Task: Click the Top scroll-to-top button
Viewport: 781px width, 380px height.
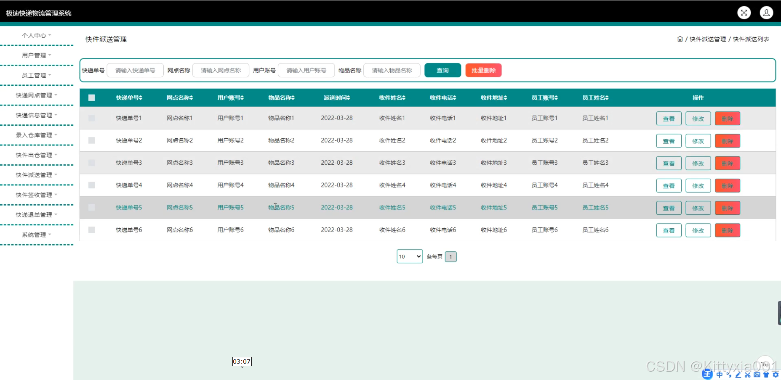Action: (x=765, y=364)
